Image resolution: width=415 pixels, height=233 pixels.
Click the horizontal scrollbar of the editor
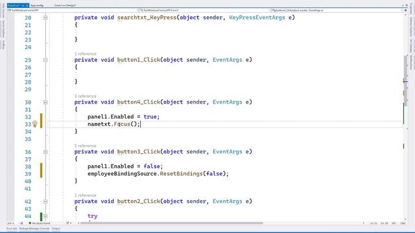[171, 223]
